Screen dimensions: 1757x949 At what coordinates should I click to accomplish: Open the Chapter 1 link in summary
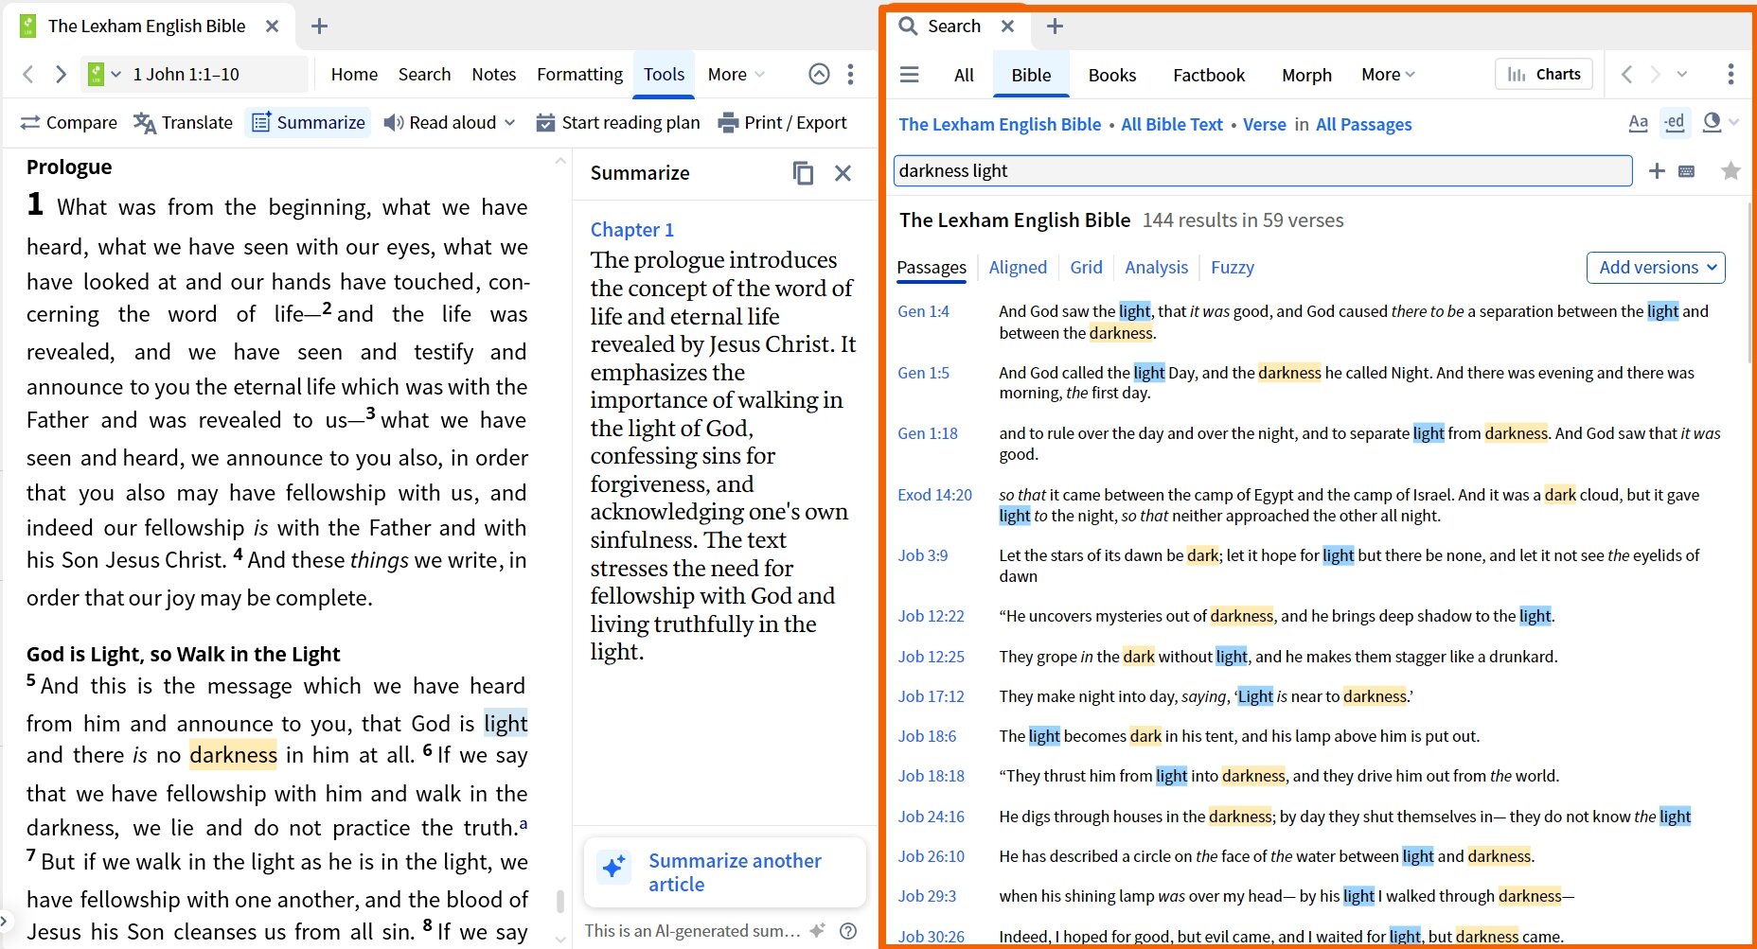pyautogui.click(x=632, y=230)
